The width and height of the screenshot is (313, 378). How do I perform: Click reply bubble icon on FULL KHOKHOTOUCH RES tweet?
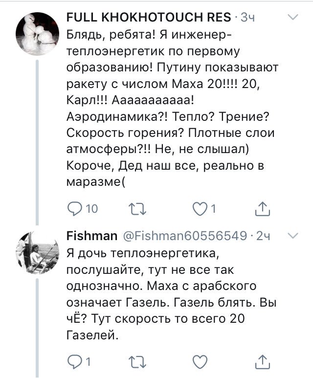pos(74,210)
